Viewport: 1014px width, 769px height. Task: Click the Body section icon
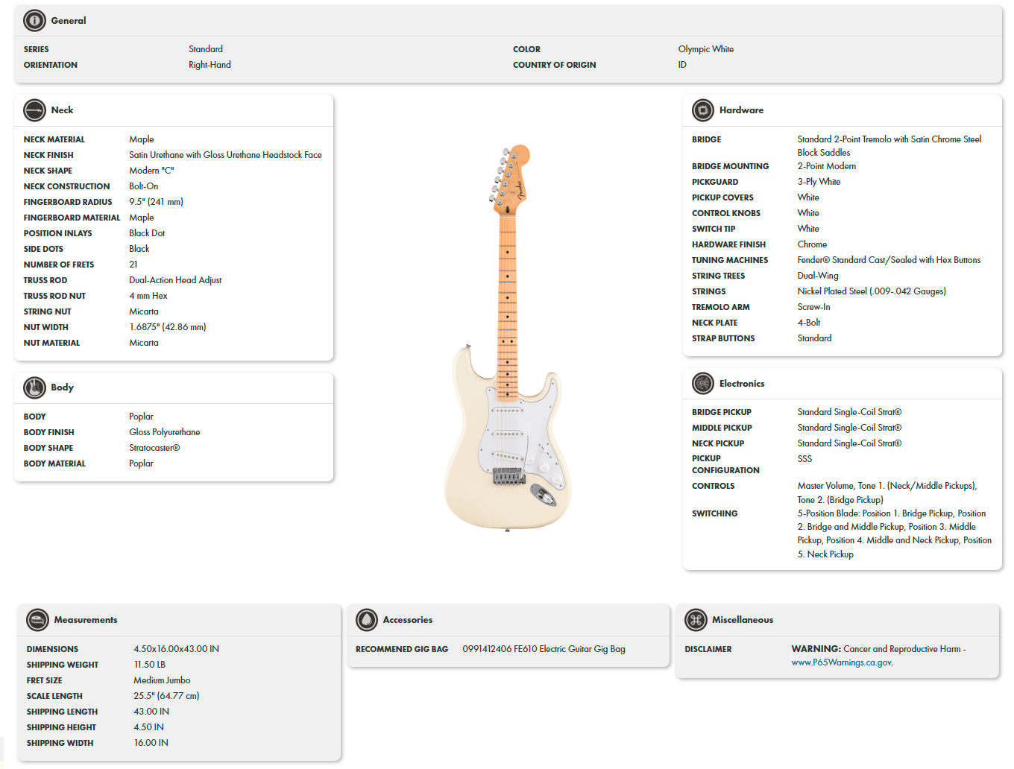tap(34, 387)
